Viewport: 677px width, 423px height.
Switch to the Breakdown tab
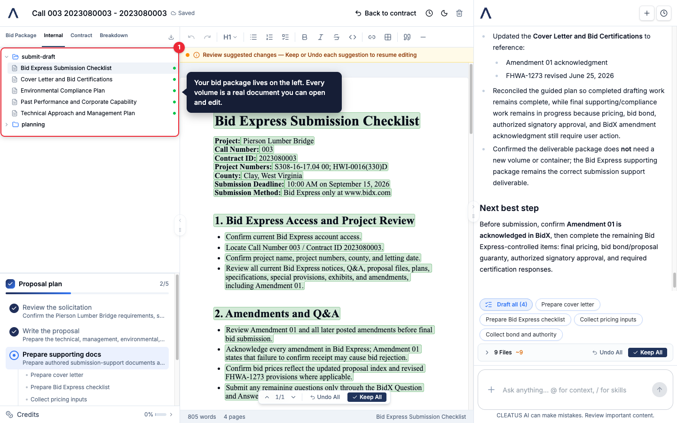tap(114, 36)
